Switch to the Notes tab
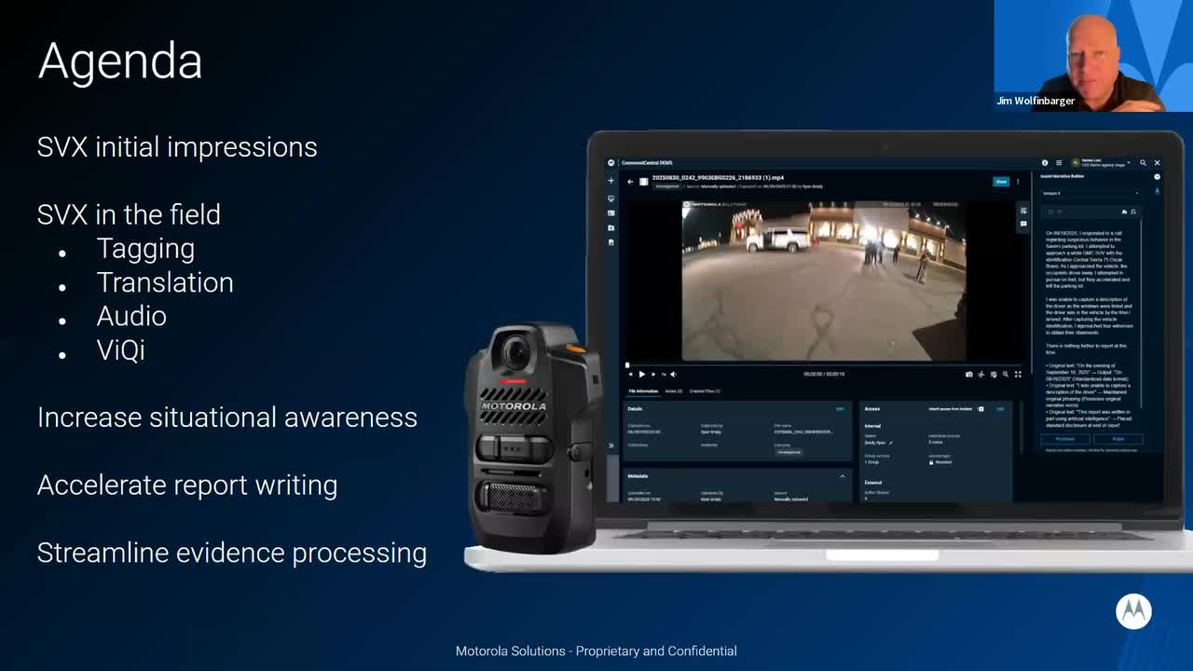The height and width of the screenshot is (671, 1193). coord(674,391)
